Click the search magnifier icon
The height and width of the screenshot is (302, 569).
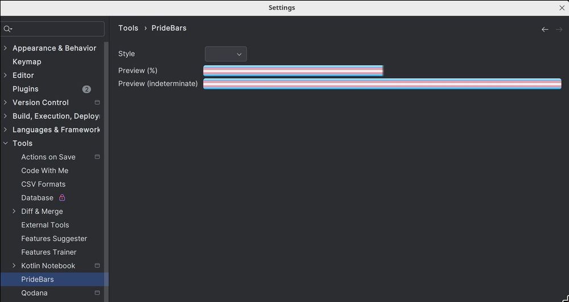click(7, 29)
